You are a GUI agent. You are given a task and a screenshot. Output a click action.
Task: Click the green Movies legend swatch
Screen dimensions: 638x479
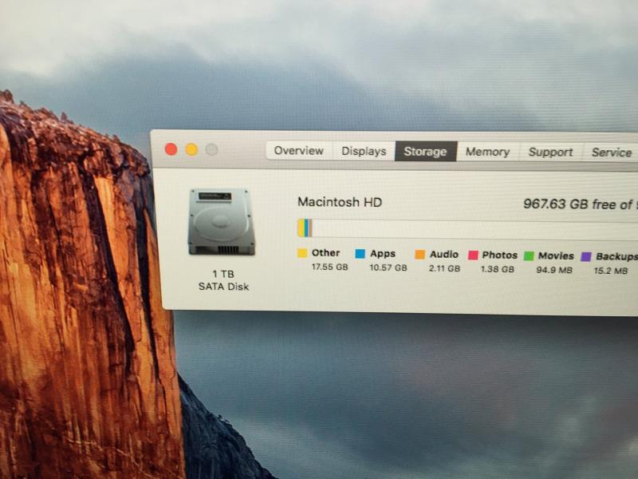(x=529, y=256)
